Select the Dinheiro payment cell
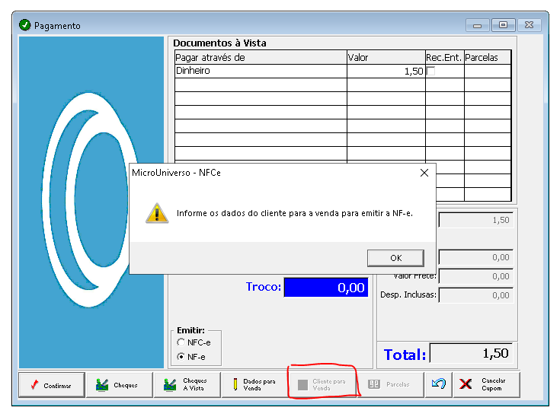 click(x=261, y=71)
